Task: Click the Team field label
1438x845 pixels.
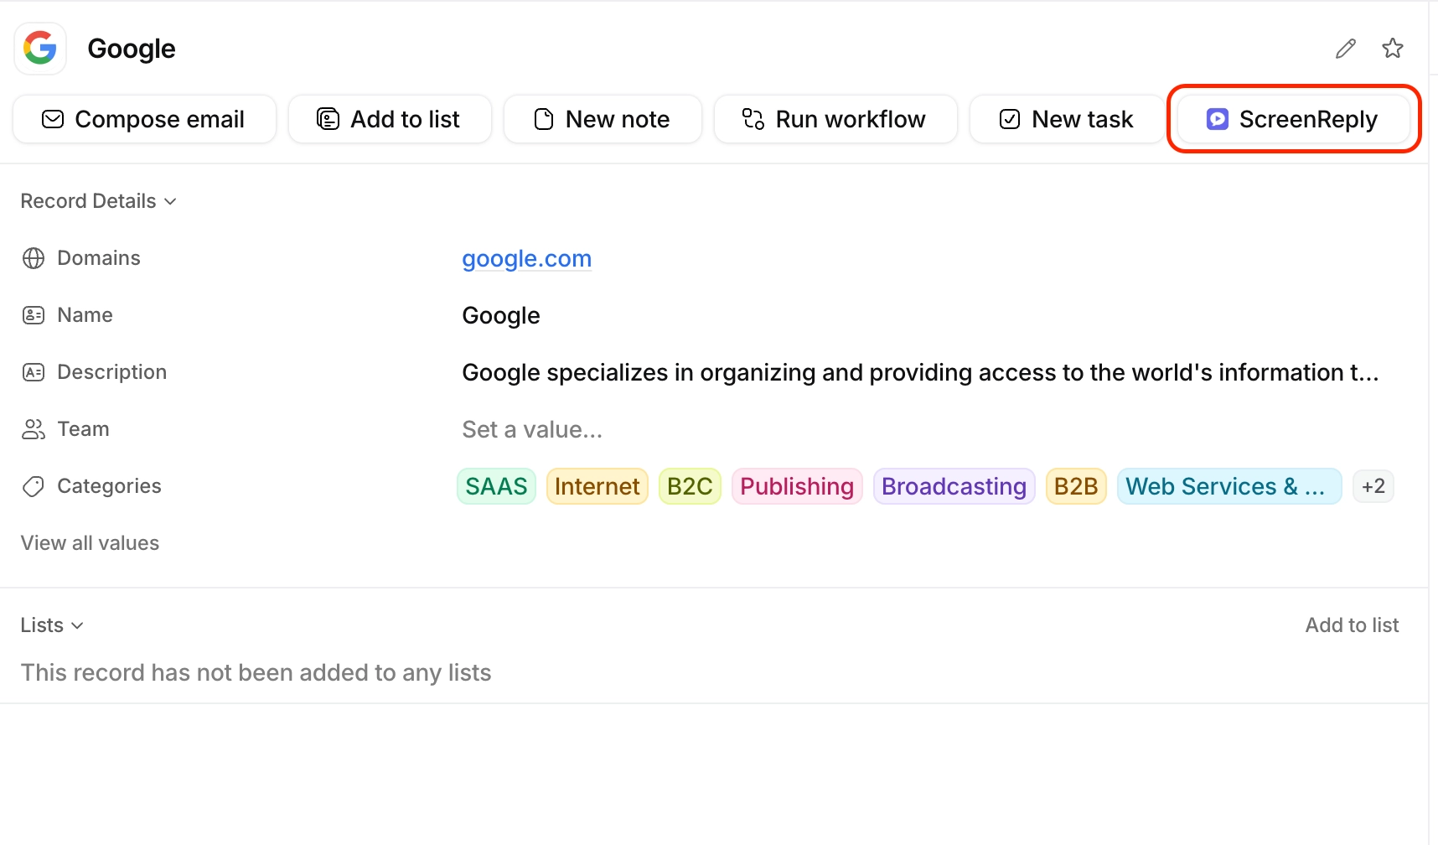Action: click(x=83, y=429)
